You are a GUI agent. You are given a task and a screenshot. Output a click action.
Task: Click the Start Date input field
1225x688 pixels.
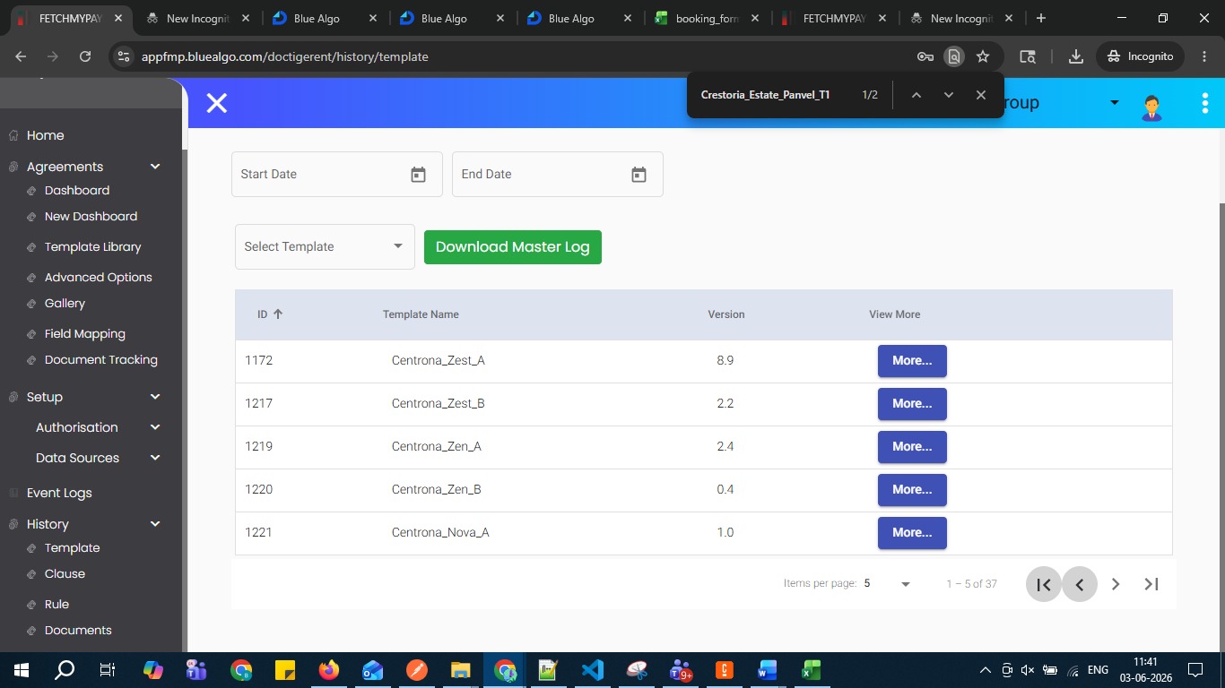(337, 175)
